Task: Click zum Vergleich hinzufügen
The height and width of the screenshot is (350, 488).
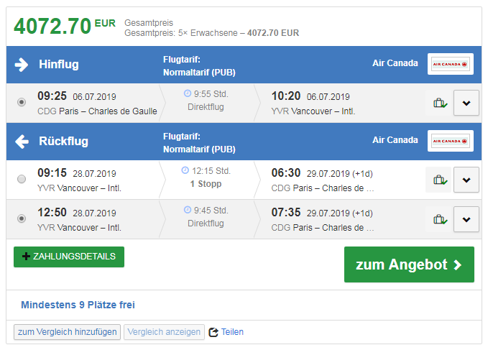Action: pos(67,332)
